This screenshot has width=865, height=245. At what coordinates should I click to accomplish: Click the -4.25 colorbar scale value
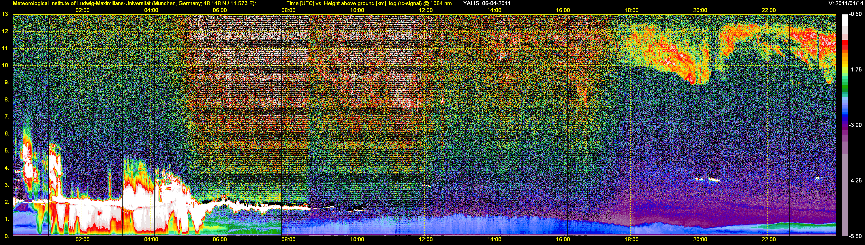pyautogui.click(x=855, y=180)
